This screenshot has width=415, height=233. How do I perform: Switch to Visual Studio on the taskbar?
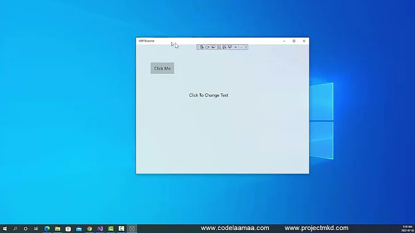tap(100, 228)
